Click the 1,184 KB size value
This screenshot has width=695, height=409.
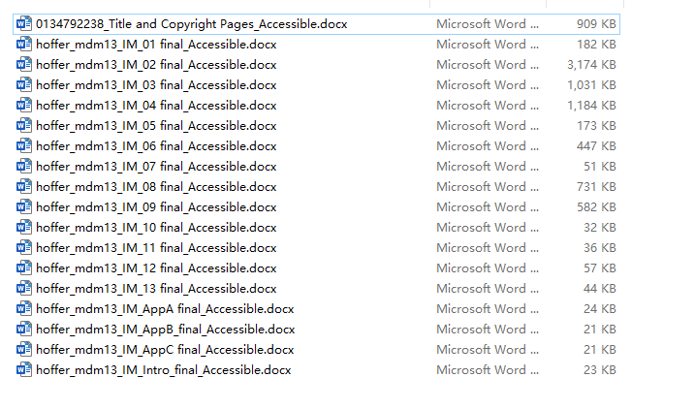[x=591, y=106]
